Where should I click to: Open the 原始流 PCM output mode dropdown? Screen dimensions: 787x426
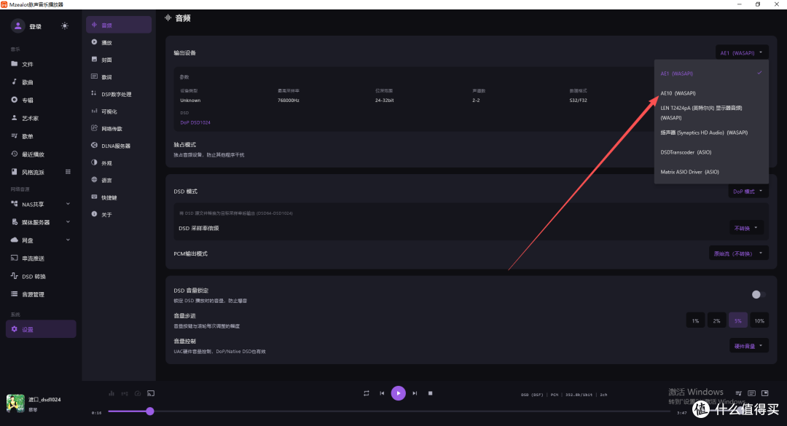(x=738, y=253)
